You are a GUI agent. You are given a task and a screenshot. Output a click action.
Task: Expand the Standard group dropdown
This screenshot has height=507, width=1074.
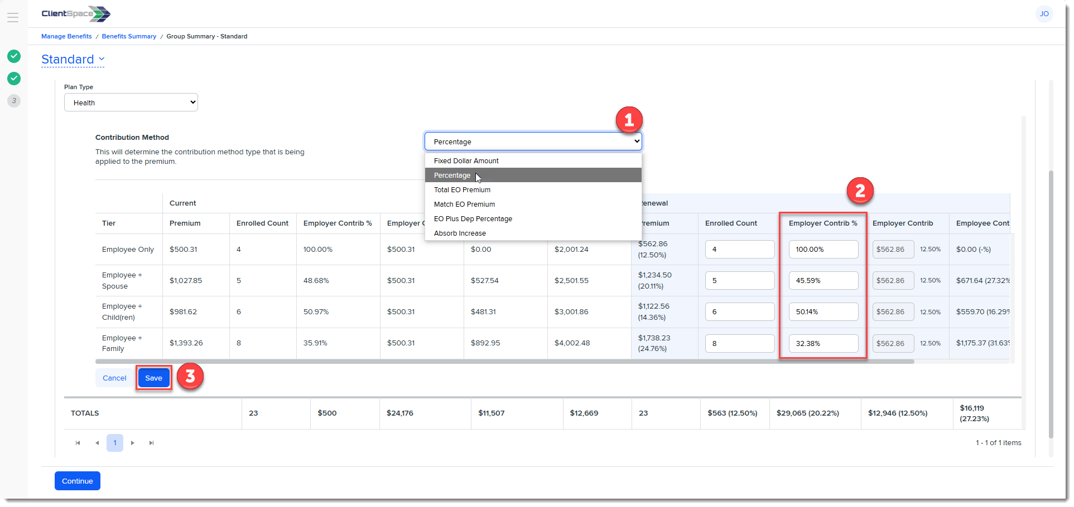pyautogui.click(x=73, y=59)
